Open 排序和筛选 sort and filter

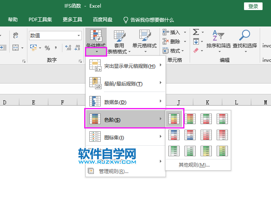point(219,41)
